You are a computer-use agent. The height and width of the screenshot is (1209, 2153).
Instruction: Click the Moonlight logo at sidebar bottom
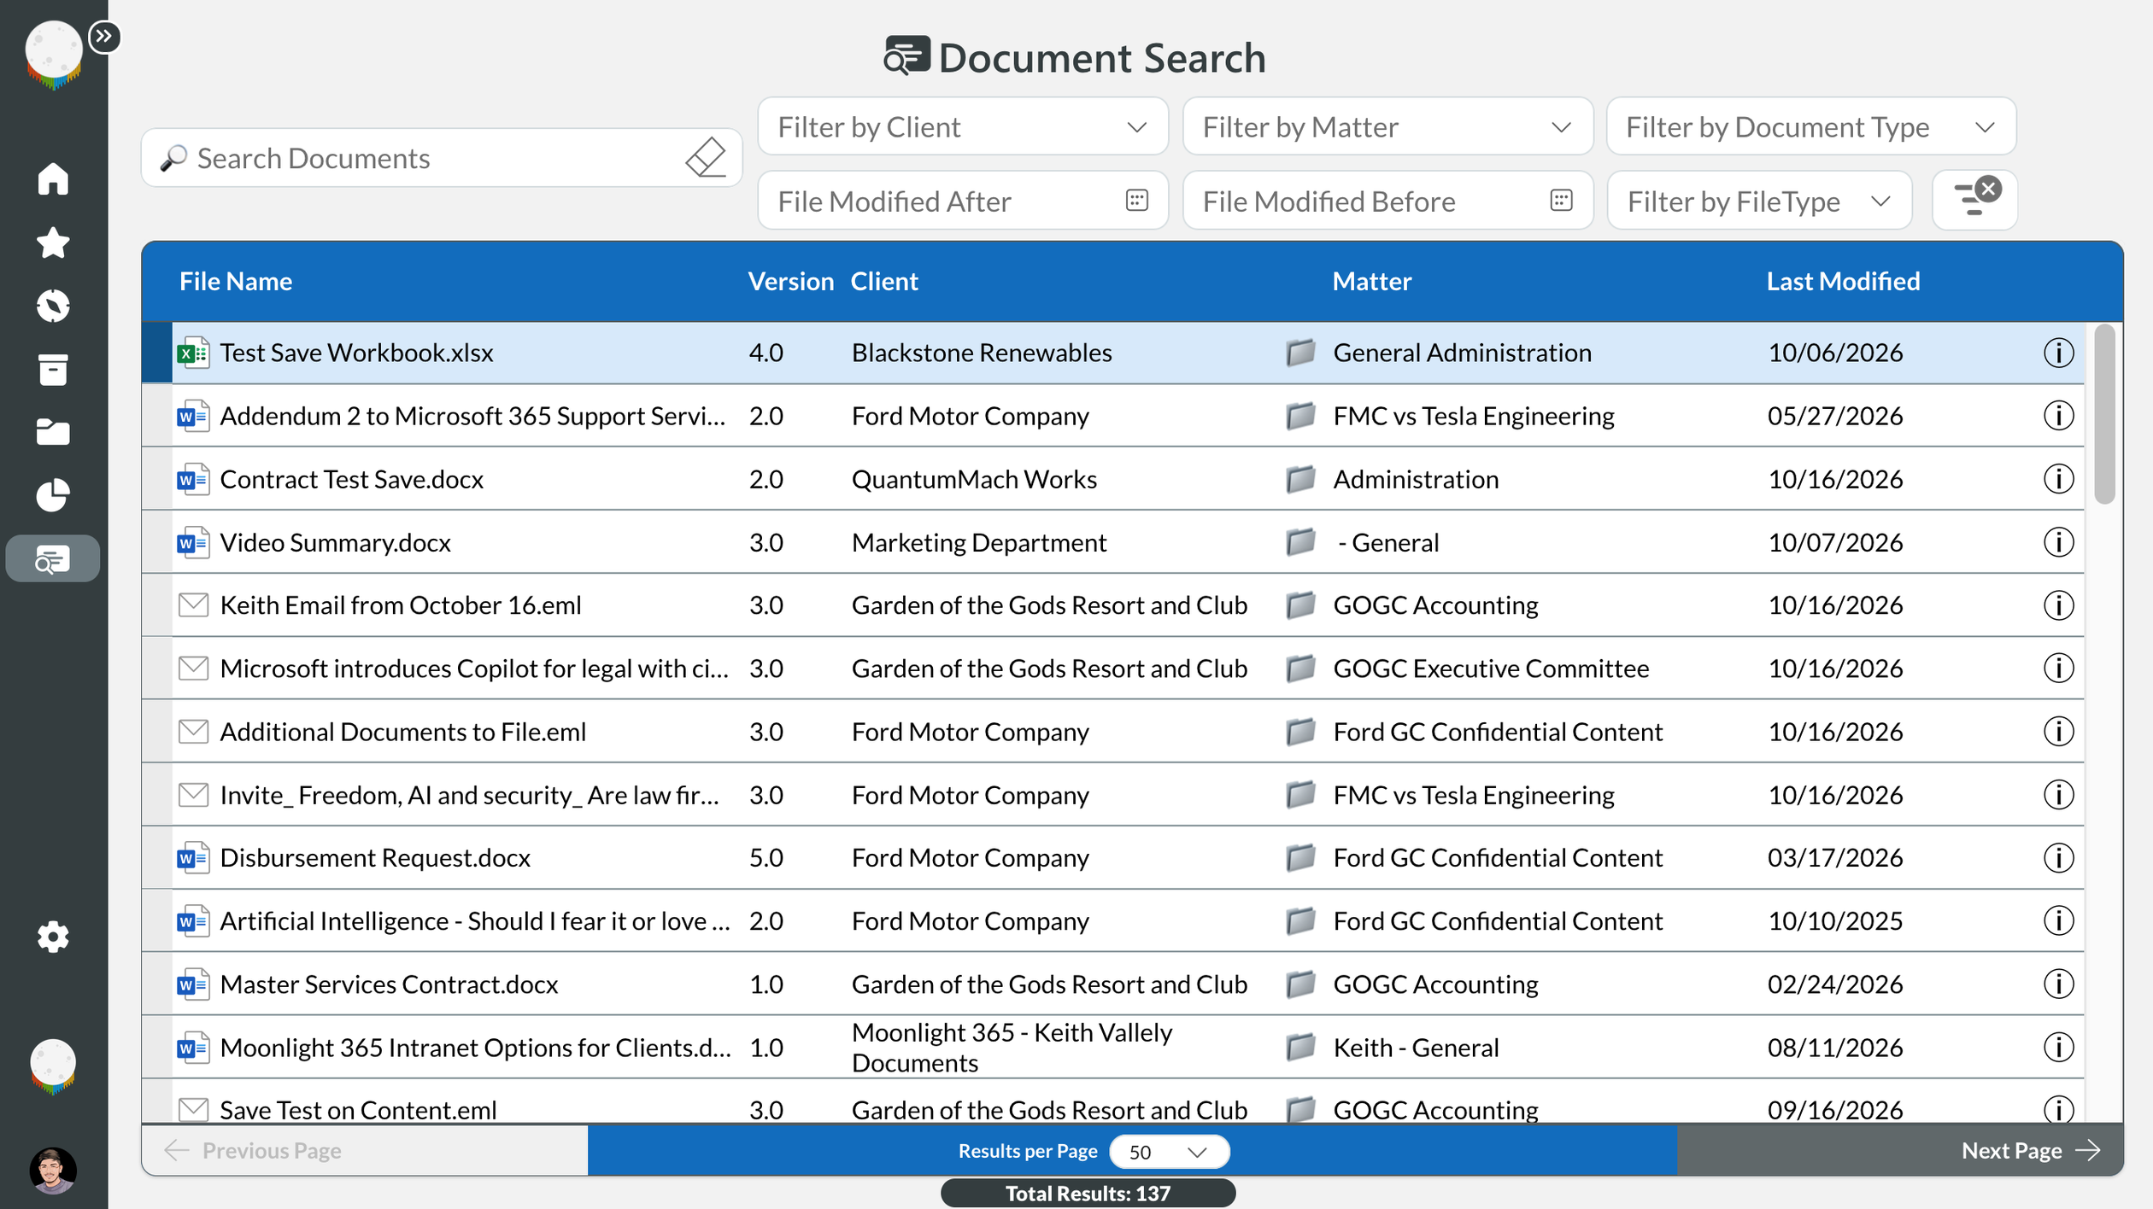coord(53,1066)
